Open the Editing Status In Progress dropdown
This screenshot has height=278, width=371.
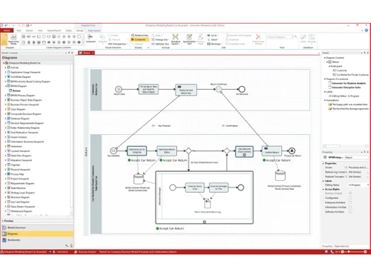(358, 185)
